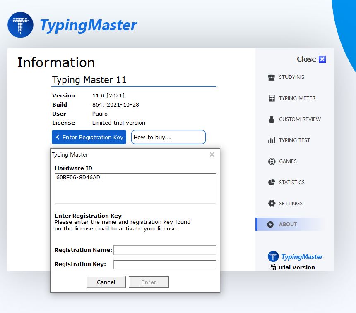Click the Registration Key: label
Screen dimensions: 356x313
point(80,264)
